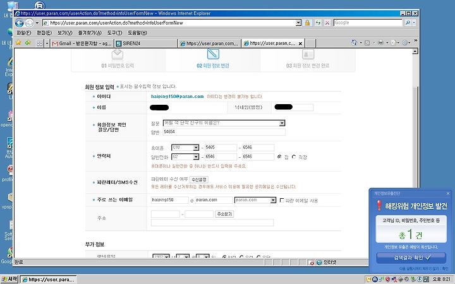This screenshot has height=284, width=455.
Task: Click the 수신설정 button
Action: click(x=199, y=180)
